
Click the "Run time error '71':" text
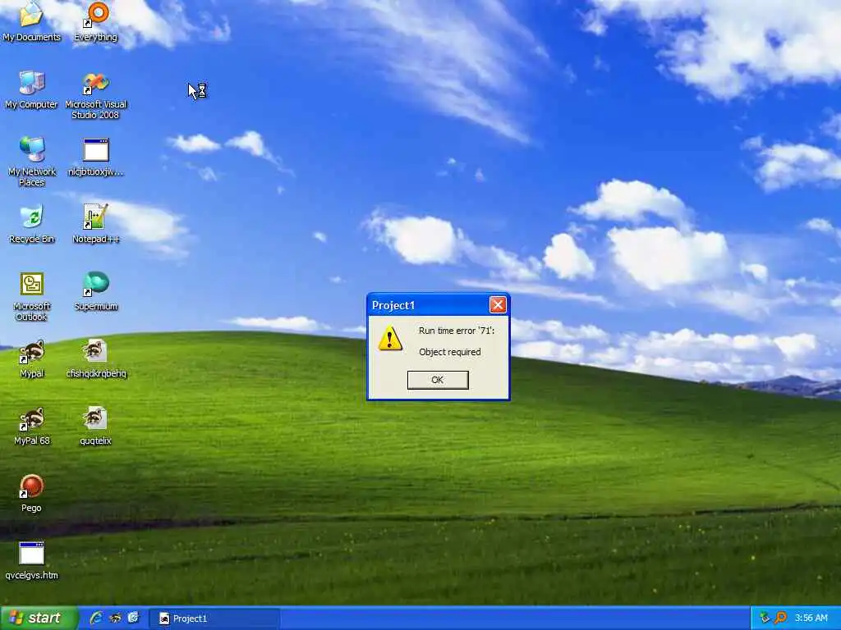[457, 331]
